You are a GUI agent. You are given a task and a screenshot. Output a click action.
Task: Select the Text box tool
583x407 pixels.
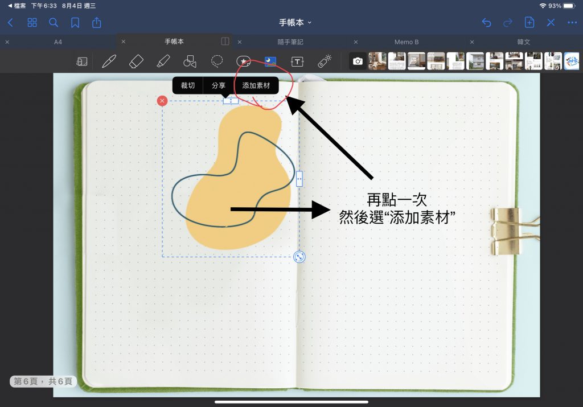click(297, 61)
